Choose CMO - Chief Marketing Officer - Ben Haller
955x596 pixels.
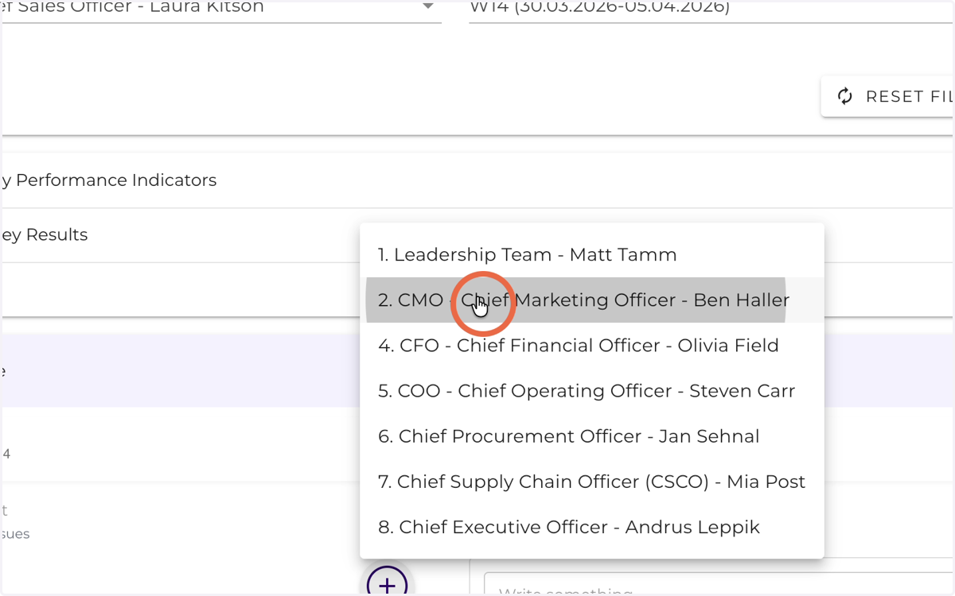click(591, 300)
